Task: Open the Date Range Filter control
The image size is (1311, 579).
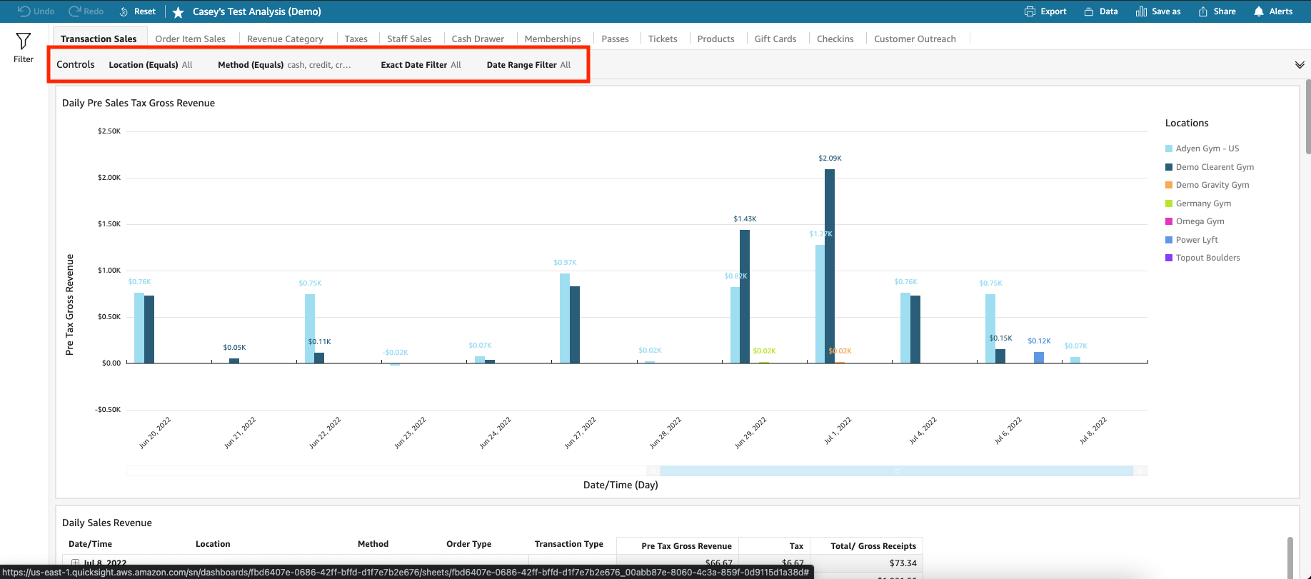Action: click(x=528, y=65)
